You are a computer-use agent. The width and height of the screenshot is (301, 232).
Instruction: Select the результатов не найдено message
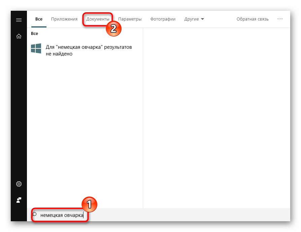point(89,50)
